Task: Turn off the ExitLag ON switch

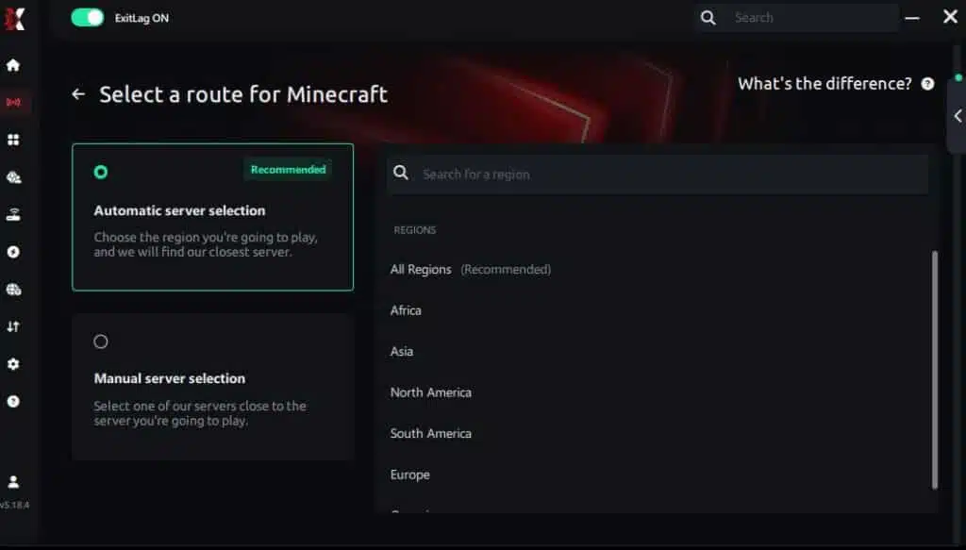Action: click(88, 18)
